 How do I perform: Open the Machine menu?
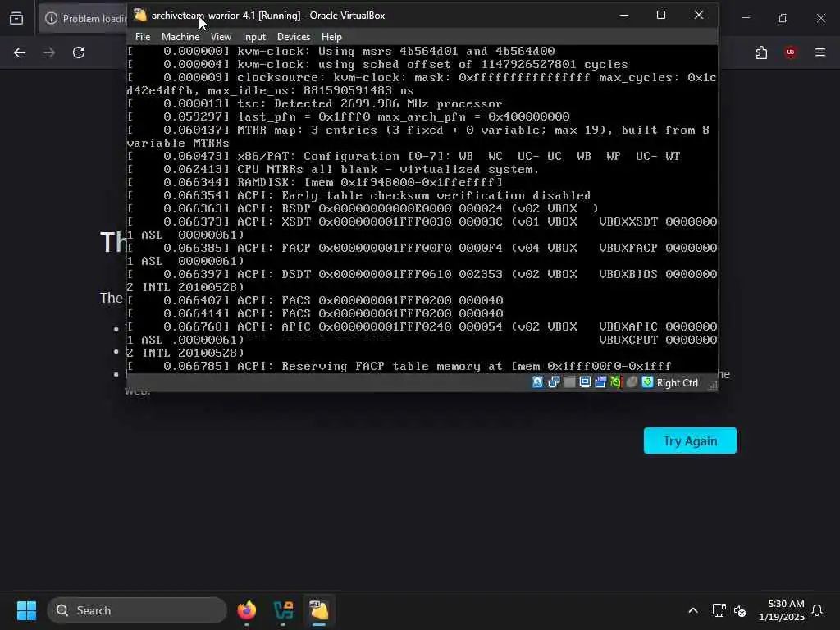[x=180, y=37]
